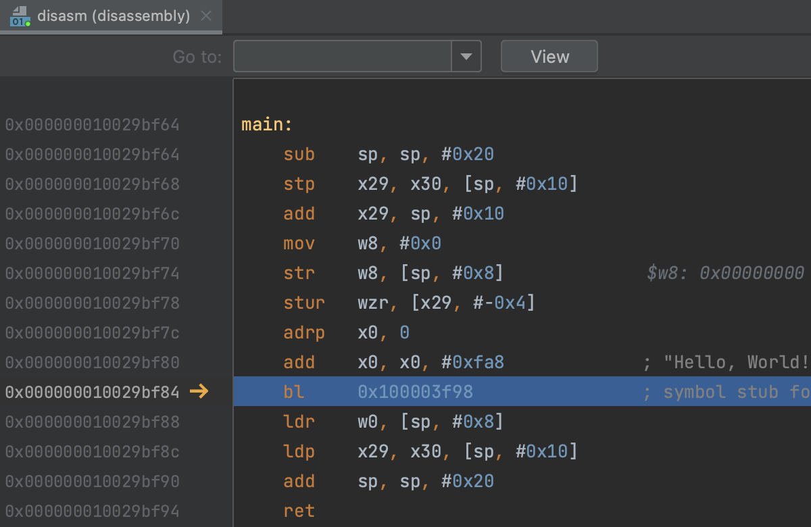Image resolution: width=811 pixels, height=527 pixels.
Task: Click the main: function label
Action: point(267,125)
